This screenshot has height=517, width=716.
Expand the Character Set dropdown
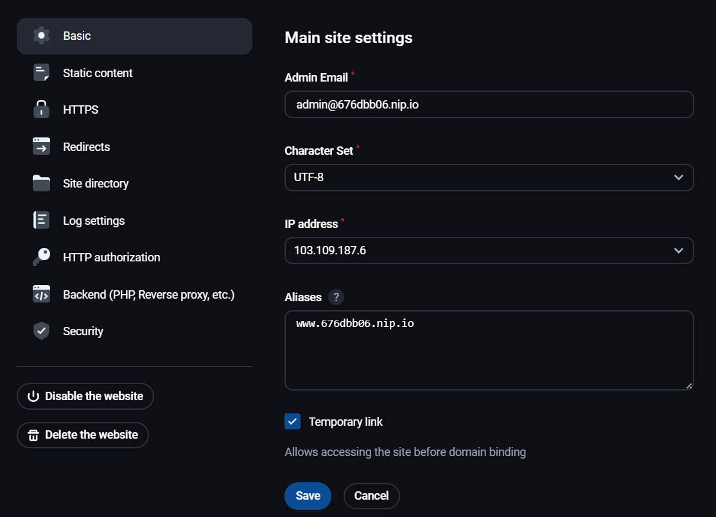tap(489, 177)
